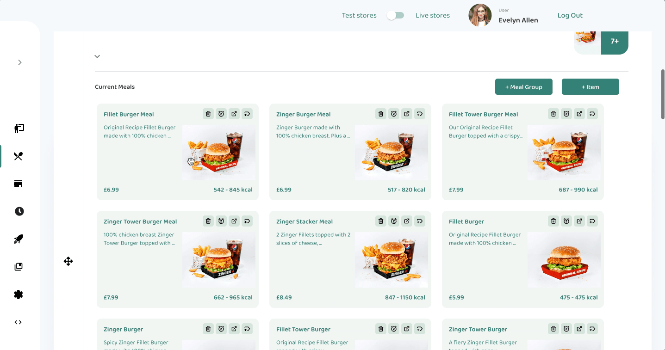Create a new group via + Meal Group button
The width and height of the screenshot is (665, 350).
[x=523, y=86]
